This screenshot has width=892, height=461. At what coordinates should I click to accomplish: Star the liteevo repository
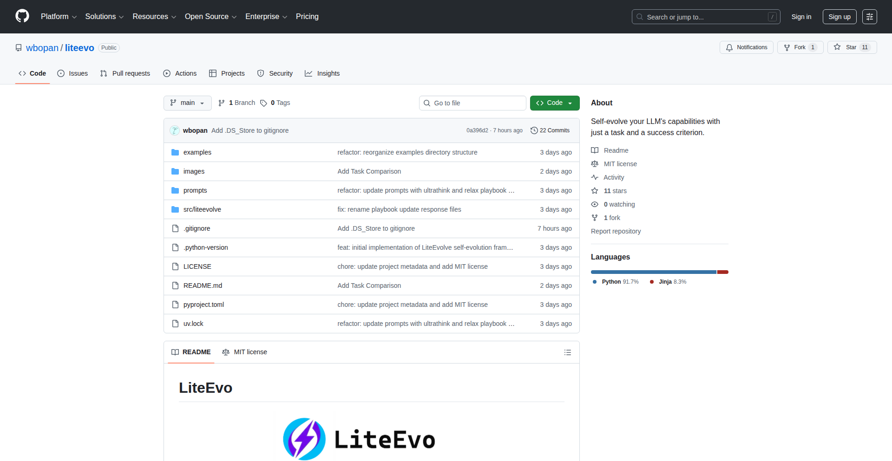852,47
